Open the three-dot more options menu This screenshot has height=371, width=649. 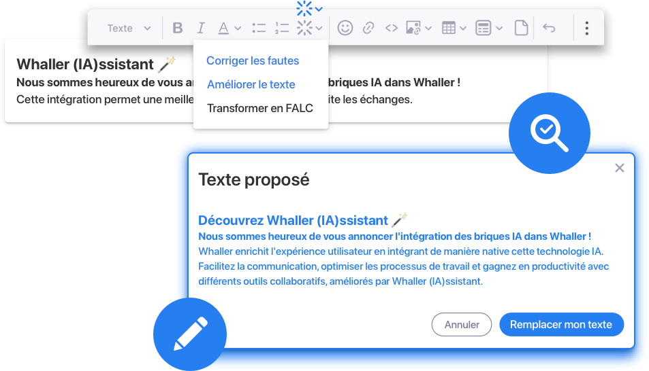pyautogui.click(x=587, y=28)
